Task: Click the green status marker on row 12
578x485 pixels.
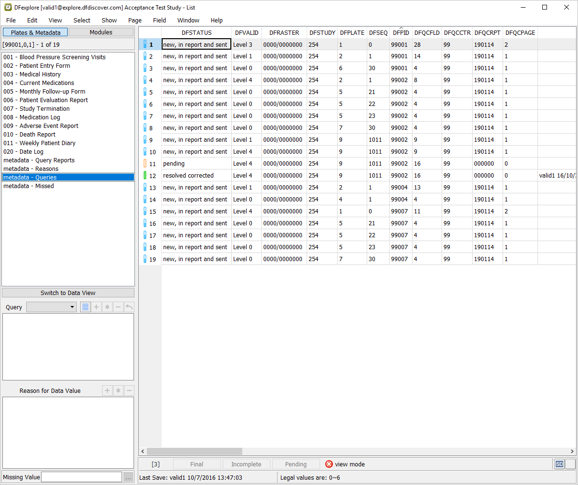Action: [x=145, y=176]
